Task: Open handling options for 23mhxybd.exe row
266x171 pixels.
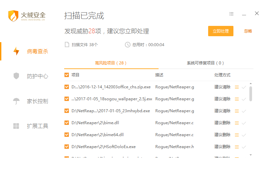Action: point(237,111)
